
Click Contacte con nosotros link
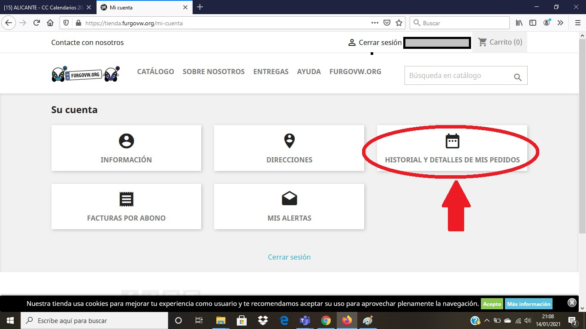pos(88,42)
